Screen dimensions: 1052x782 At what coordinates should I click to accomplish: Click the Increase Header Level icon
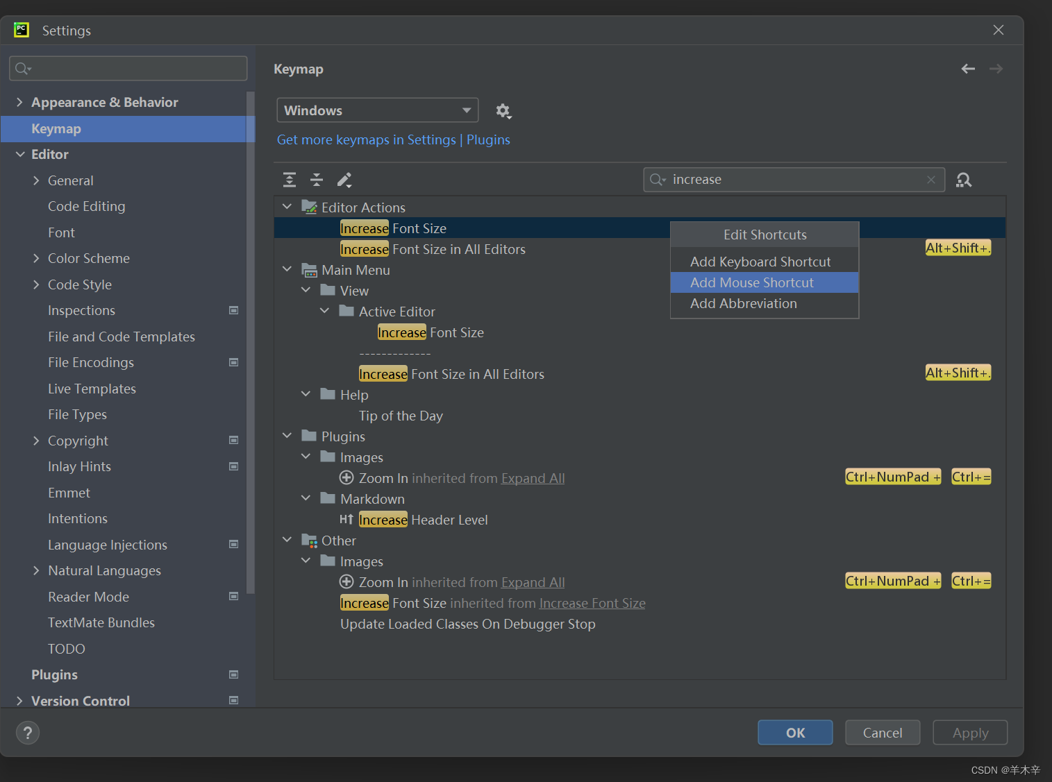(x=347, y=519)
